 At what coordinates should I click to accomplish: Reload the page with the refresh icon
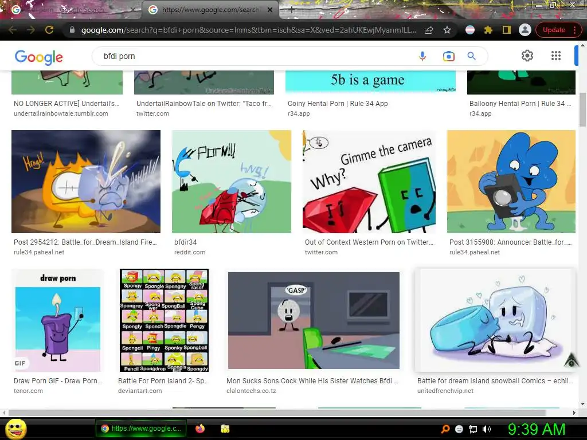coord(49,30)
